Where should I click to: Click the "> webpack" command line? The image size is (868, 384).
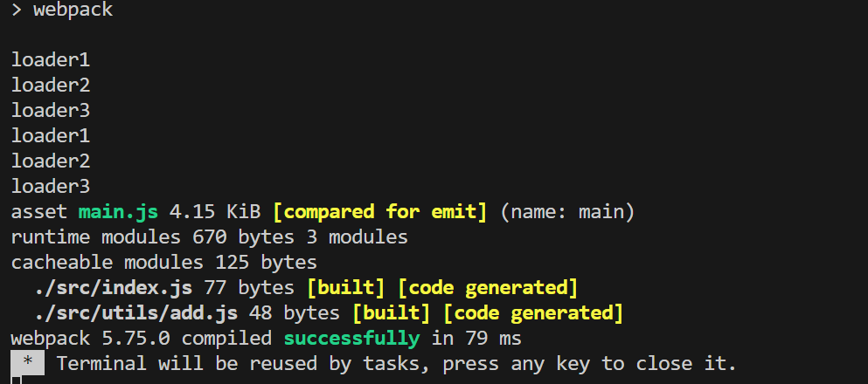(62, 10)
